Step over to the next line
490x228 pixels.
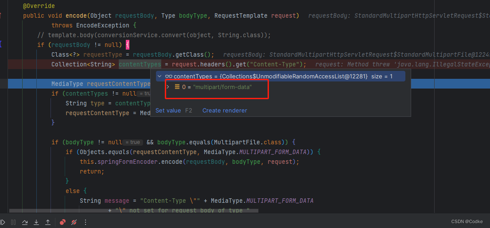click(25, 222)
